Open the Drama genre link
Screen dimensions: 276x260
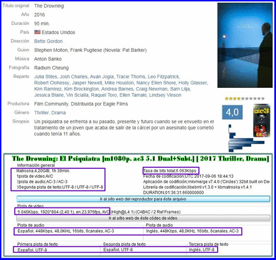[x=59, y=113]
